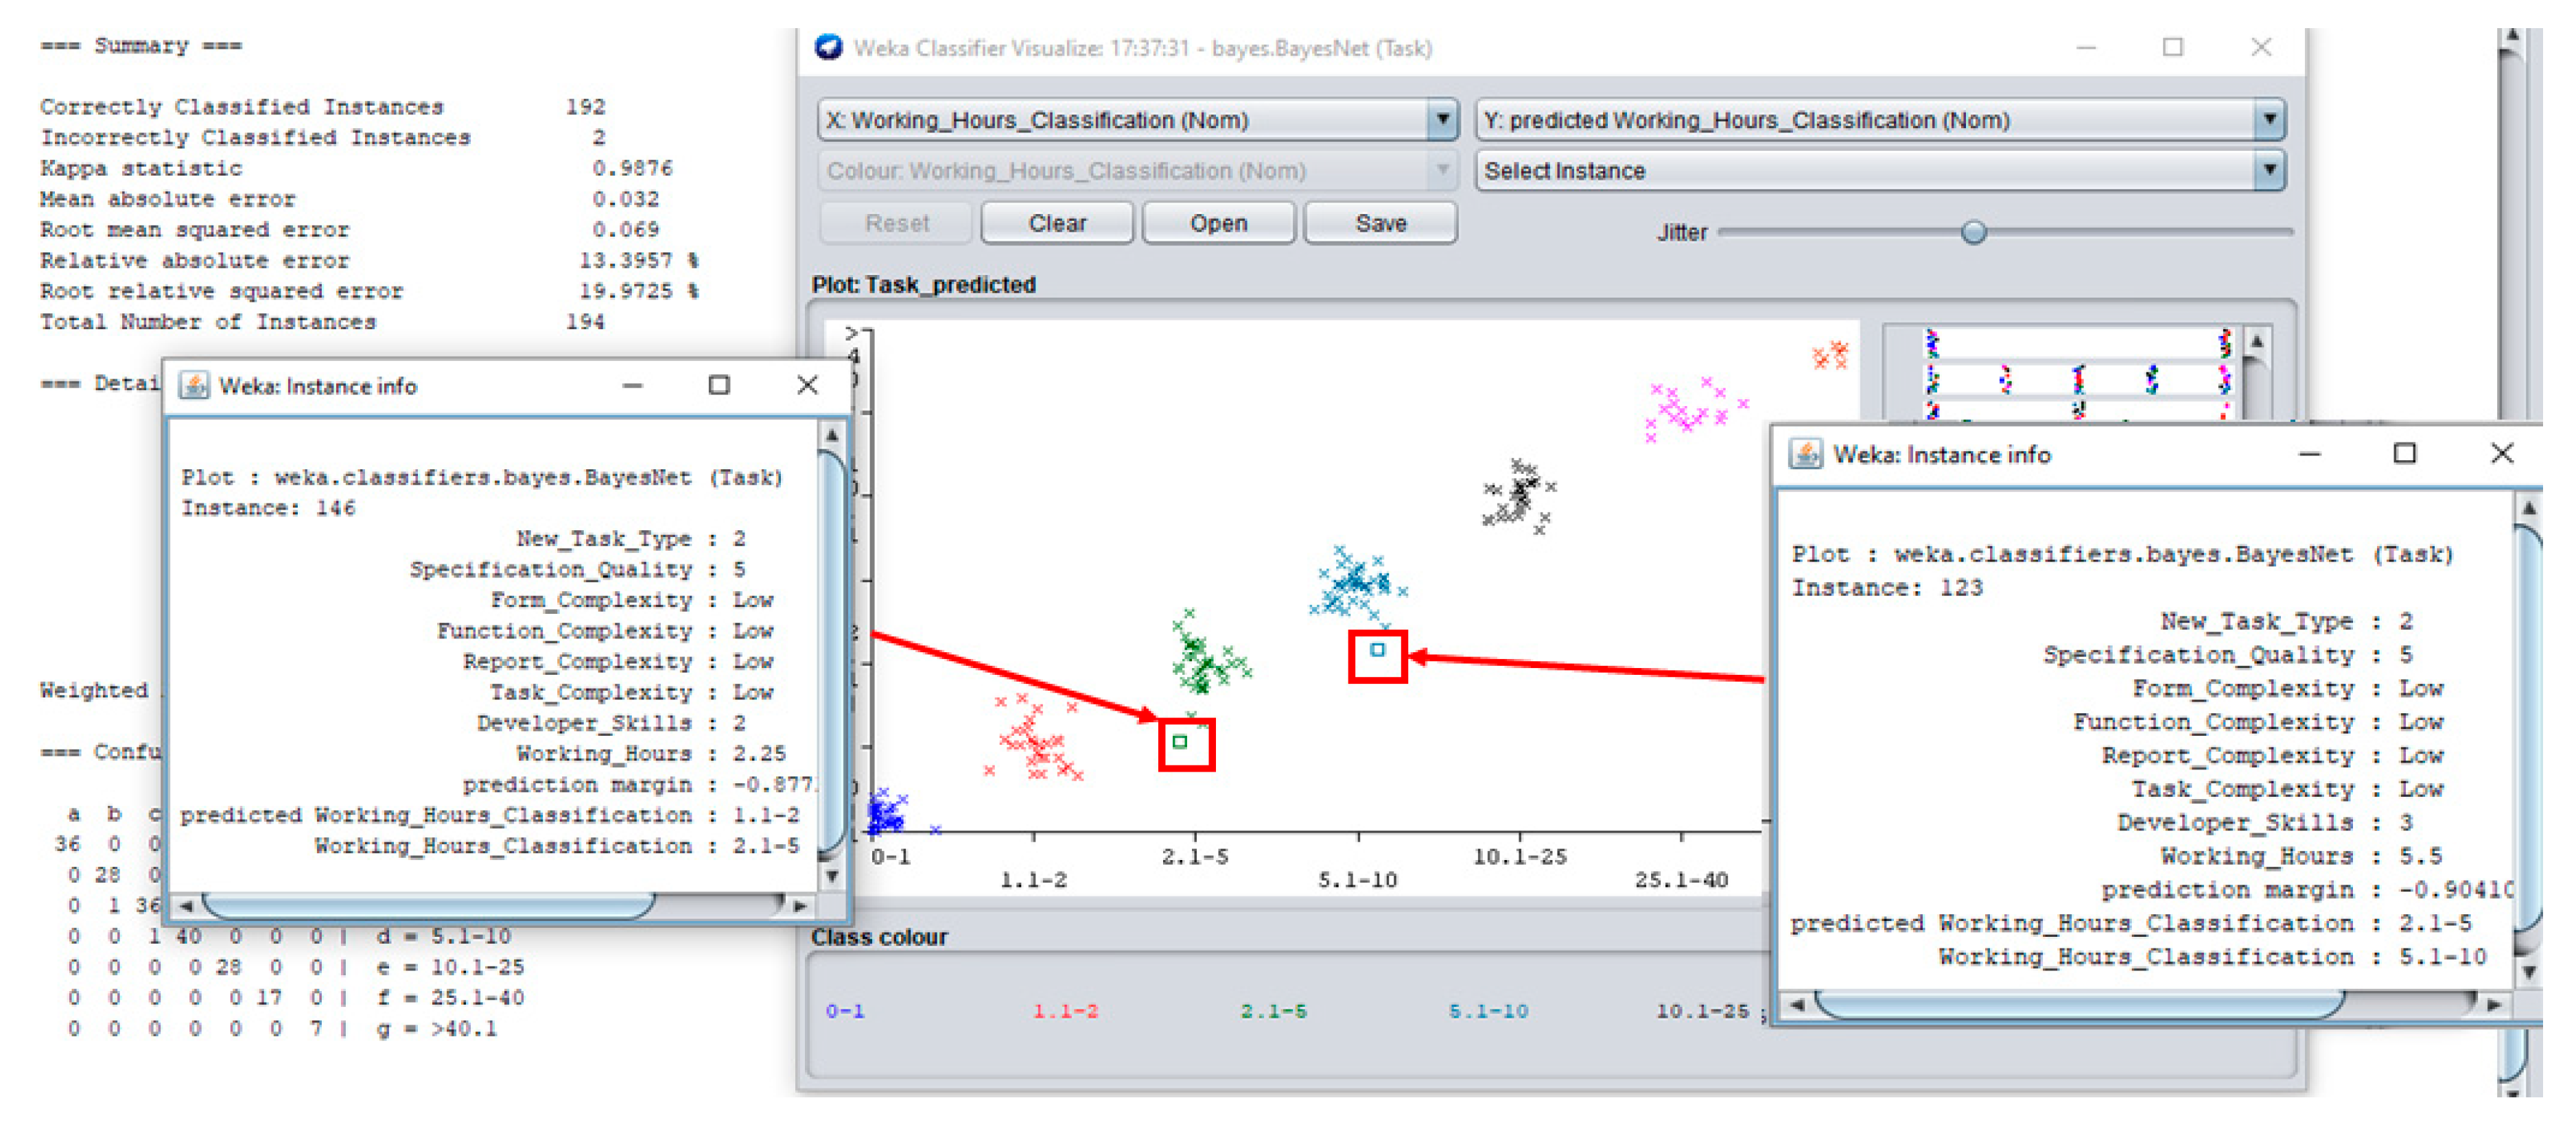Close the Instance 123 info window

(2501, 453)
